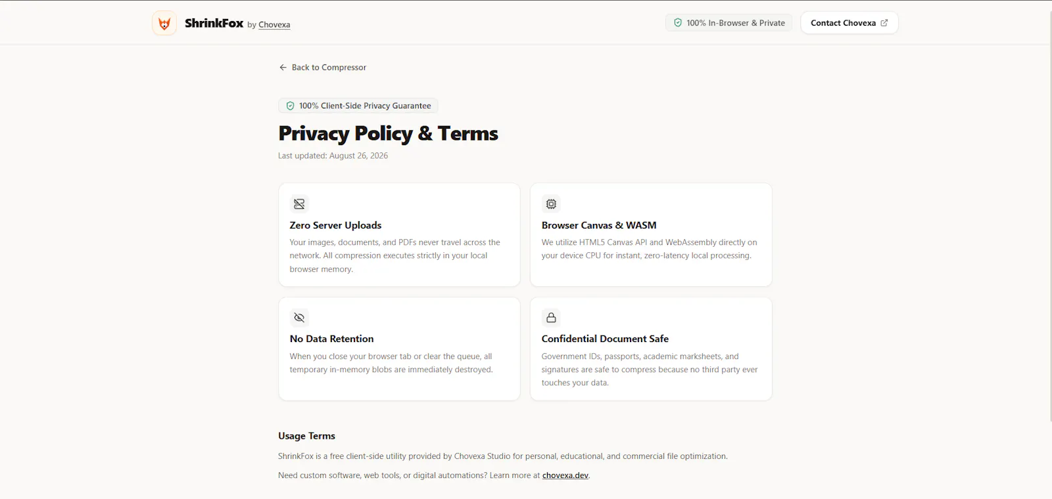Click the "Usage Terms" section heading
The height and width of the screenshot is (499, 1052).
[306, 436]
